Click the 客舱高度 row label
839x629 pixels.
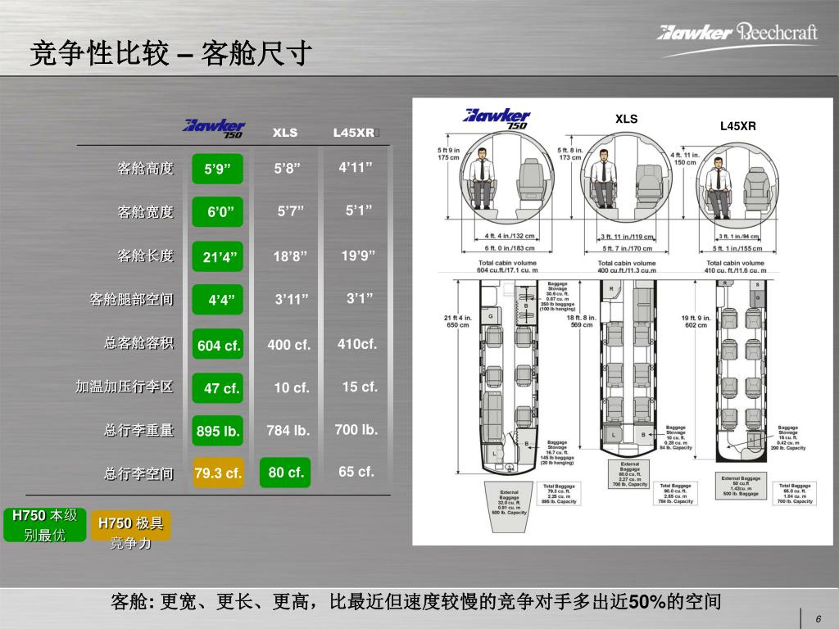[x=146, y=169]
